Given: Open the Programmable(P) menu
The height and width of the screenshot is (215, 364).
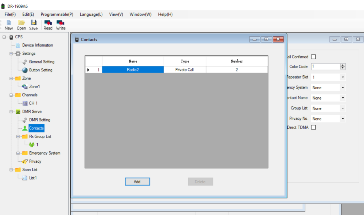Looking at the screenshot, I should (57, 15).
